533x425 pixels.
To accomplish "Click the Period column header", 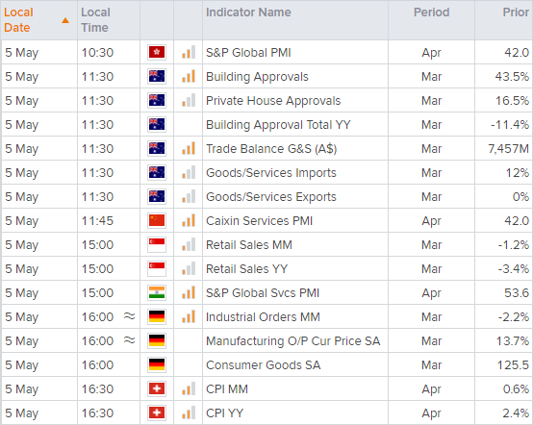I will coord(431,12).
